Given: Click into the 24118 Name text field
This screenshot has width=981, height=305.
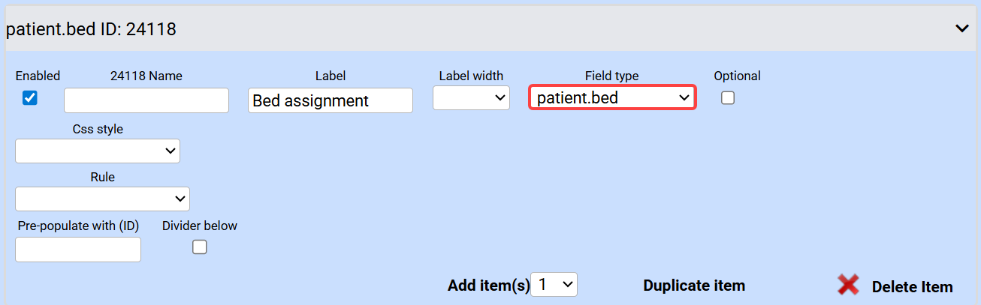Looking at the screenshot, I should point(146,100).
